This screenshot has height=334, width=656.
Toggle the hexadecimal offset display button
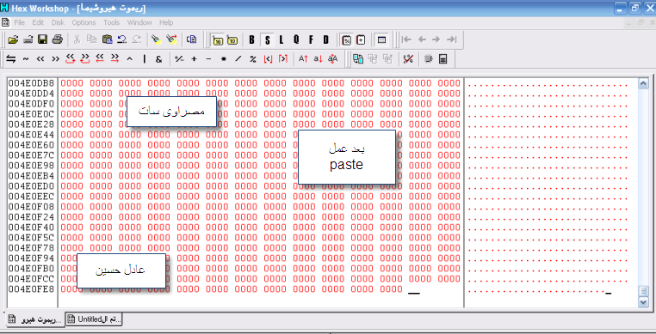click(x=218, y=40)
